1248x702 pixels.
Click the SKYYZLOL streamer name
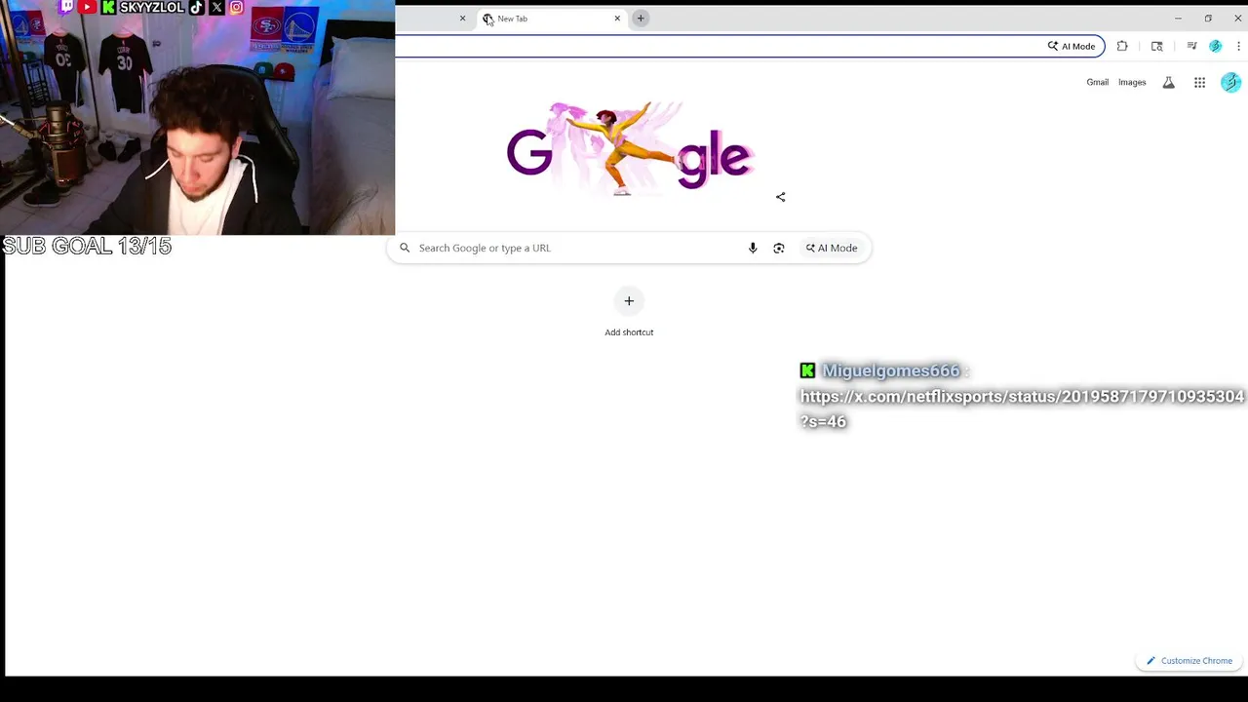151,7
